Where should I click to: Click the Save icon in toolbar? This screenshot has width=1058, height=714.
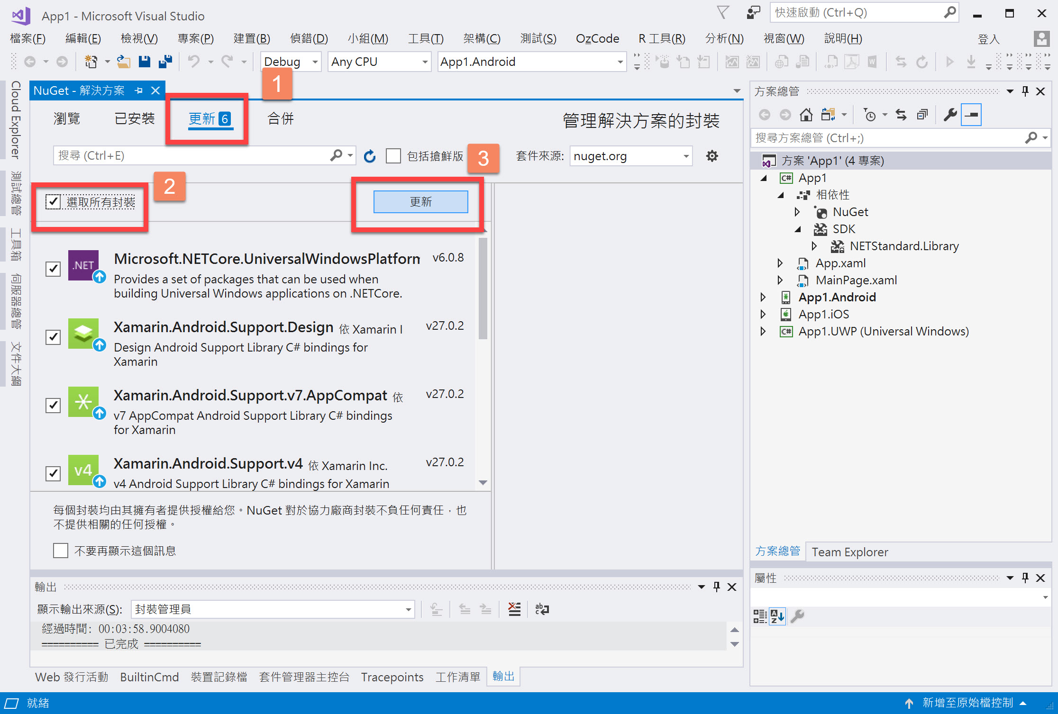click(x=145, y=62)
